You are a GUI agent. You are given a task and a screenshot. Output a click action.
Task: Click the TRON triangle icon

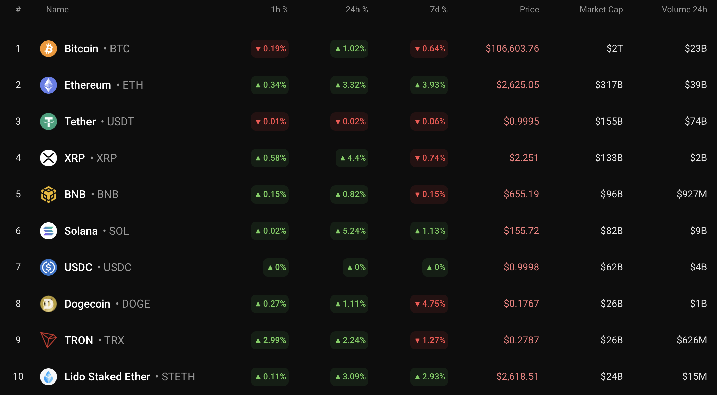[x=48, y=340]
